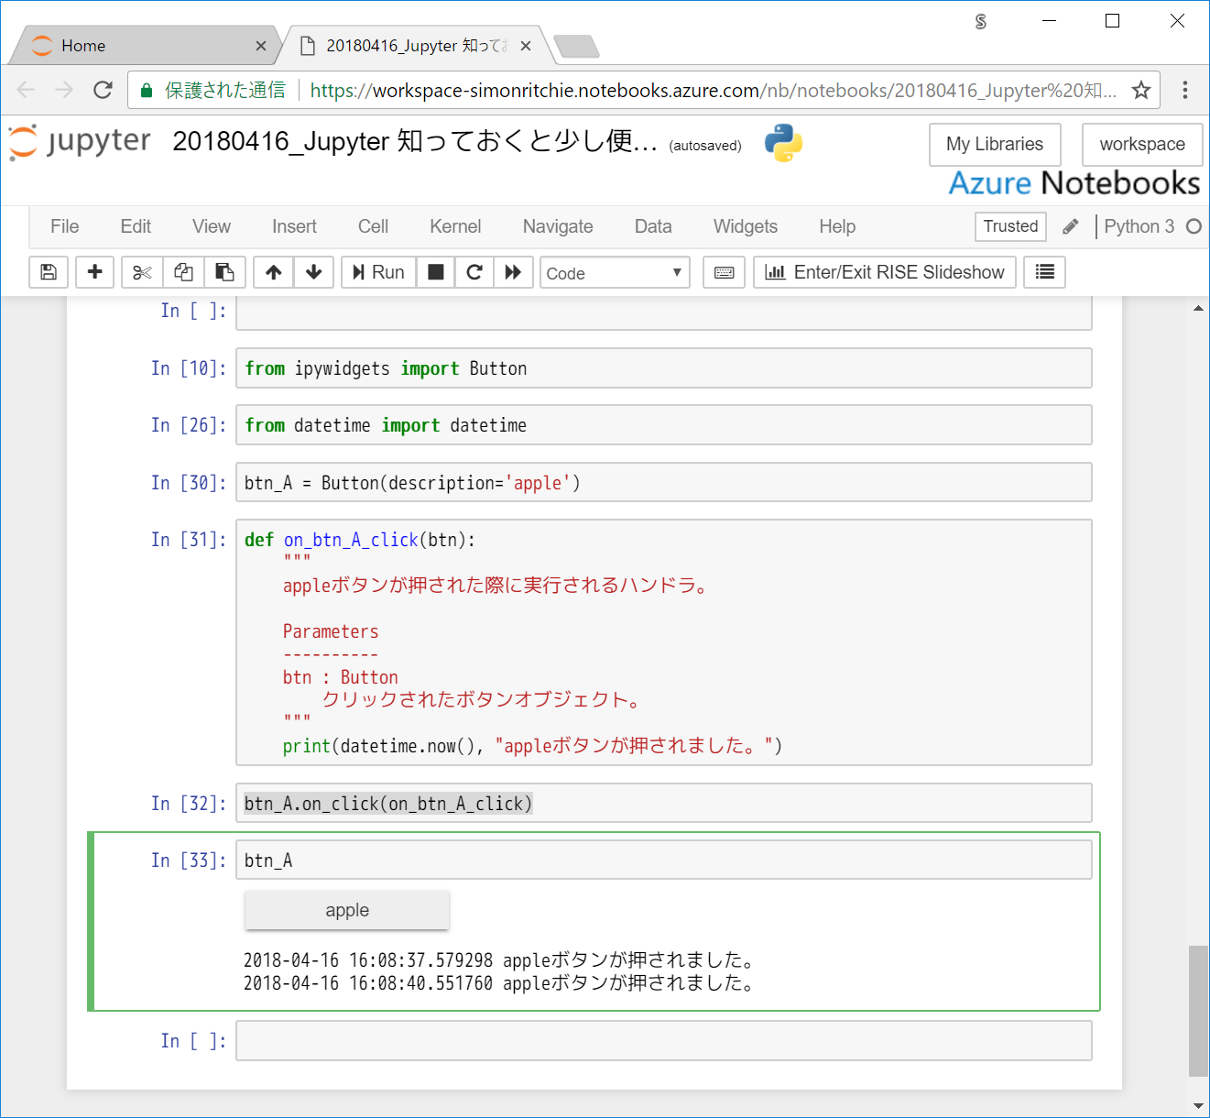Click Enter/Exit RISE Slideshow

point(883,272)
